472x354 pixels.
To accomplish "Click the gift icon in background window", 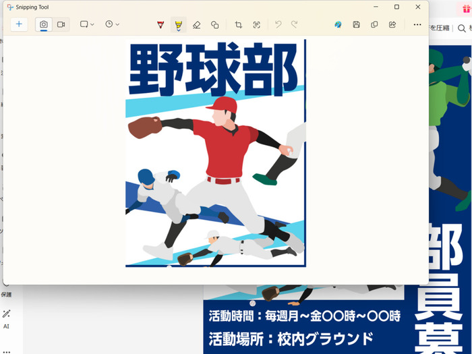I will point(467,8).
